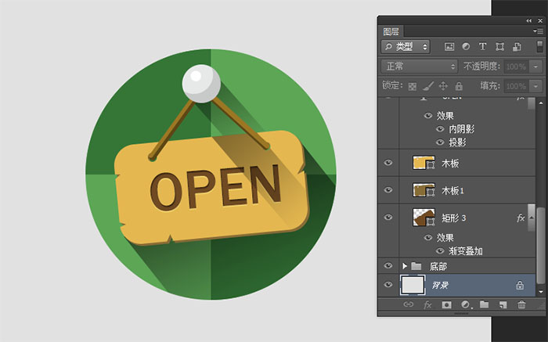The image size is (548, 342).
Task: Click 内阴影 effect label
Action: point(462,129)
